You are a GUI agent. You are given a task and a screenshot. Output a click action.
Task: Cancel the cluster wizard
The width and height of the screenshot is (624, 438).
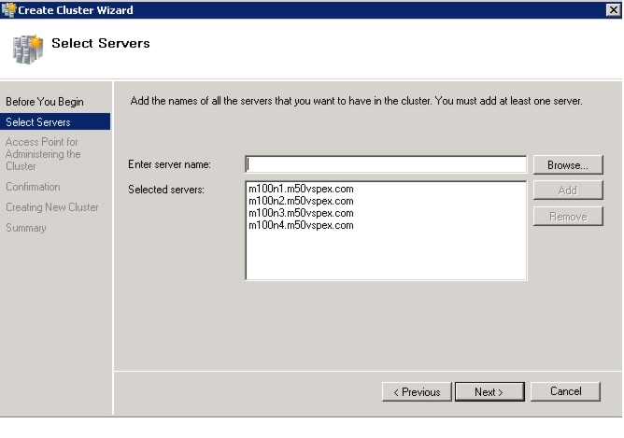coord(565,391)
